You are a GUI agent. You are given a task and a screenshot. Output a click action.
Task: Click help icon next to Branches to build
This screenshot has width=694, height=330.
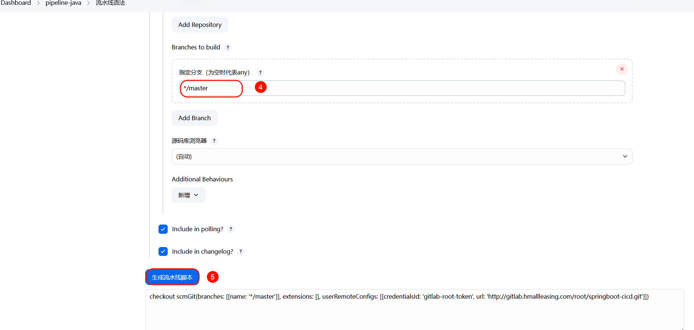click(228, 48)
